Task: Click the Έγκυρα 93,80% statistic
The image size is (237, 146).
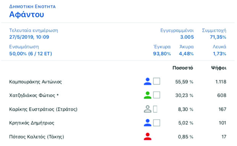Action: pyautogui.click(x=162, y=50)
